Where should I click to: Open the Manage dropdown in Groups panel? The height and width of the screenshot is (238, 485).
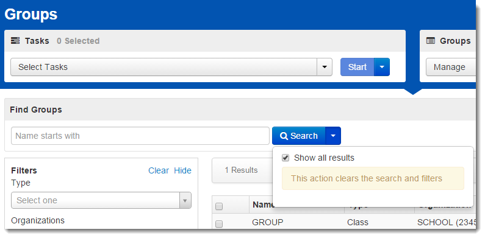(x=451, y=67)
